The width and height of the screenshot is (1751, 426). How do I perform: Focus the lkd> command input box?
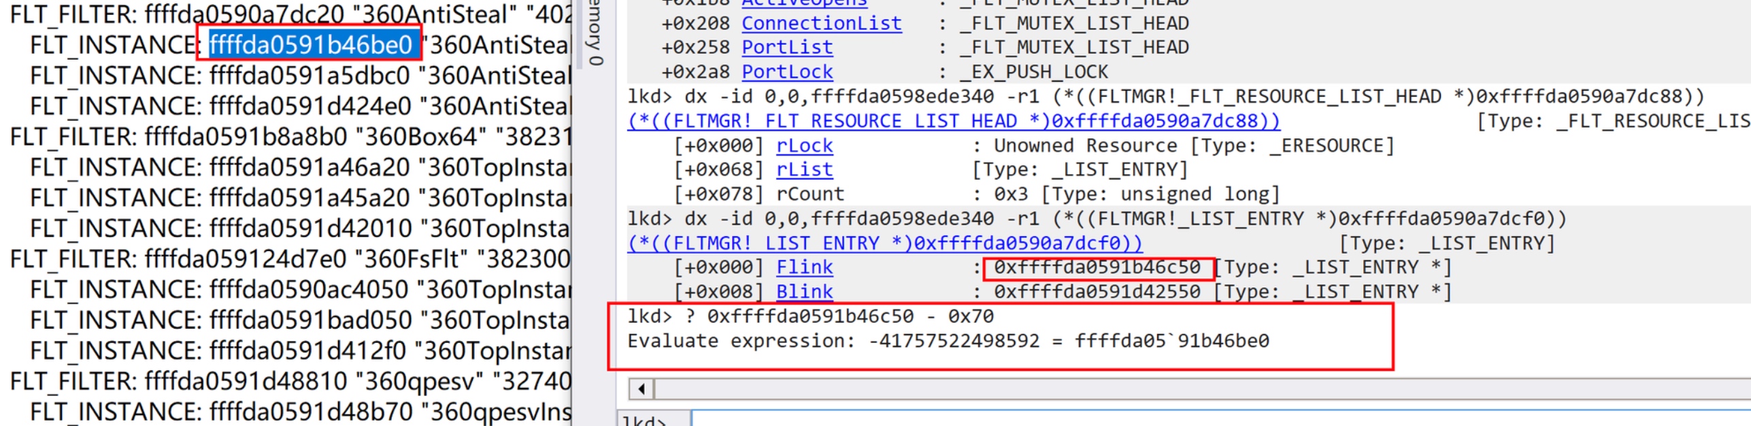pos(1218,419)
